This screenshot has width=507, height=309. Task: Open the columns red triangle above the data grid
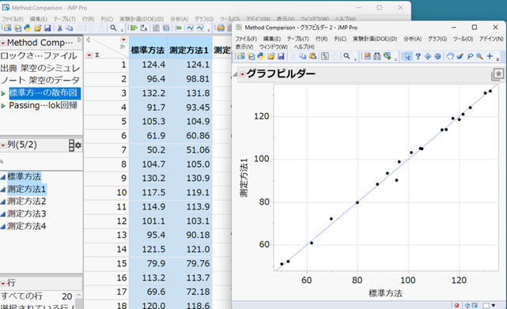click(x=123, y=40)
